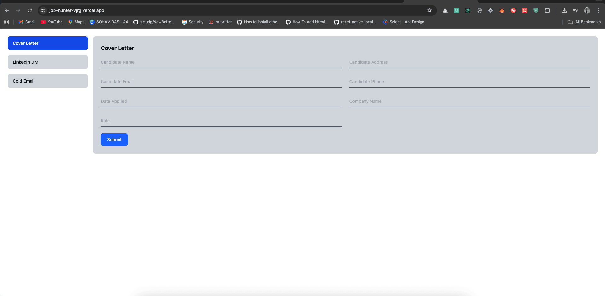Focus the Candidate Email field
Image resolution: width=605 pixels, height=296 pixels.
(221, 82)
